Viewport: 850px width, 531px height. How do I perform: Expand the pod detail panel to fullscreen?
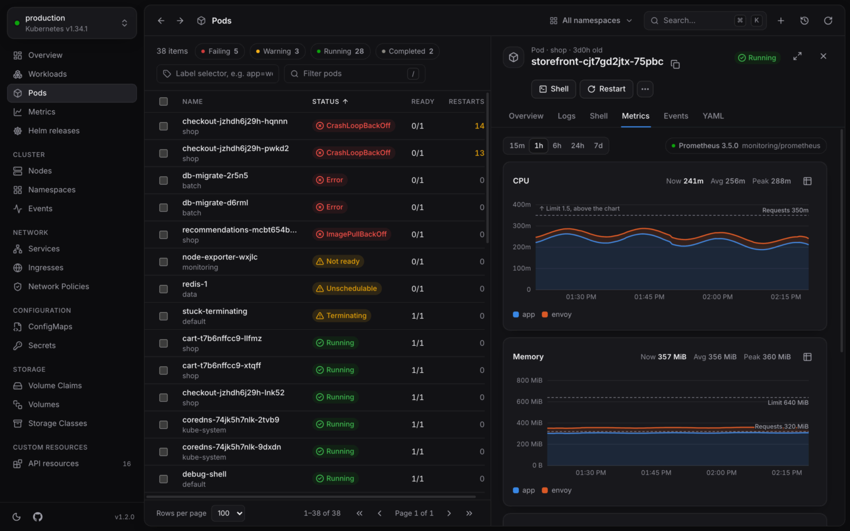[x=797, y=56]
